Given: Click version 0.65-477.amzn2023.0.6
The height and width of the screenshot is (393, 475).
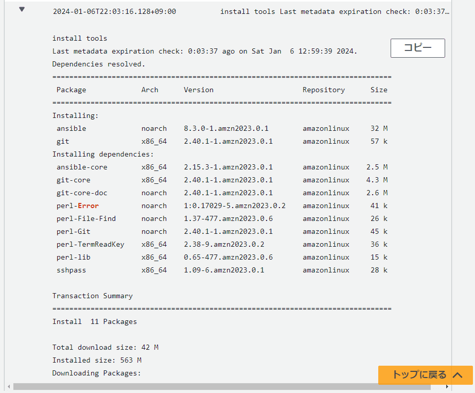Looking at the screenshot, I should (x=228, y=258).
